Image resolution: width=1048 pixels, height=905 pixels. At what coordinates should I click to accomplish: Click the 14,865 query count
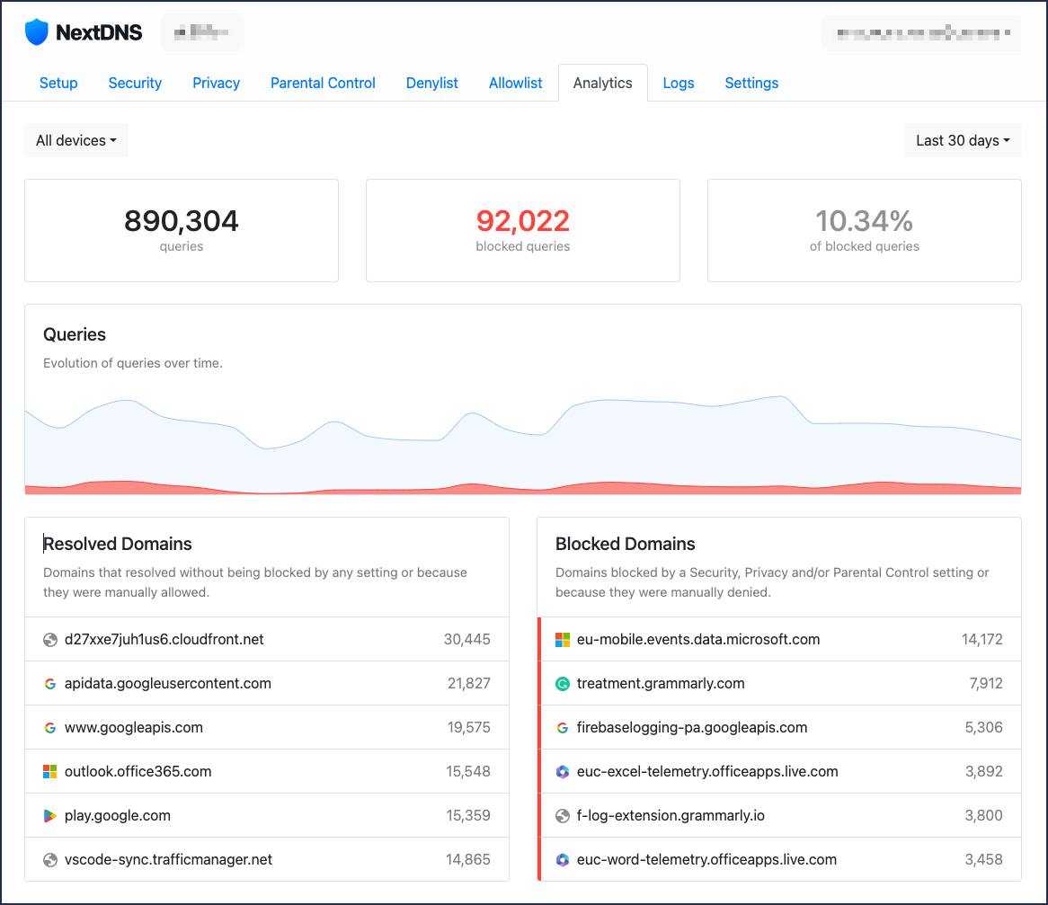[x=468, y=860]
